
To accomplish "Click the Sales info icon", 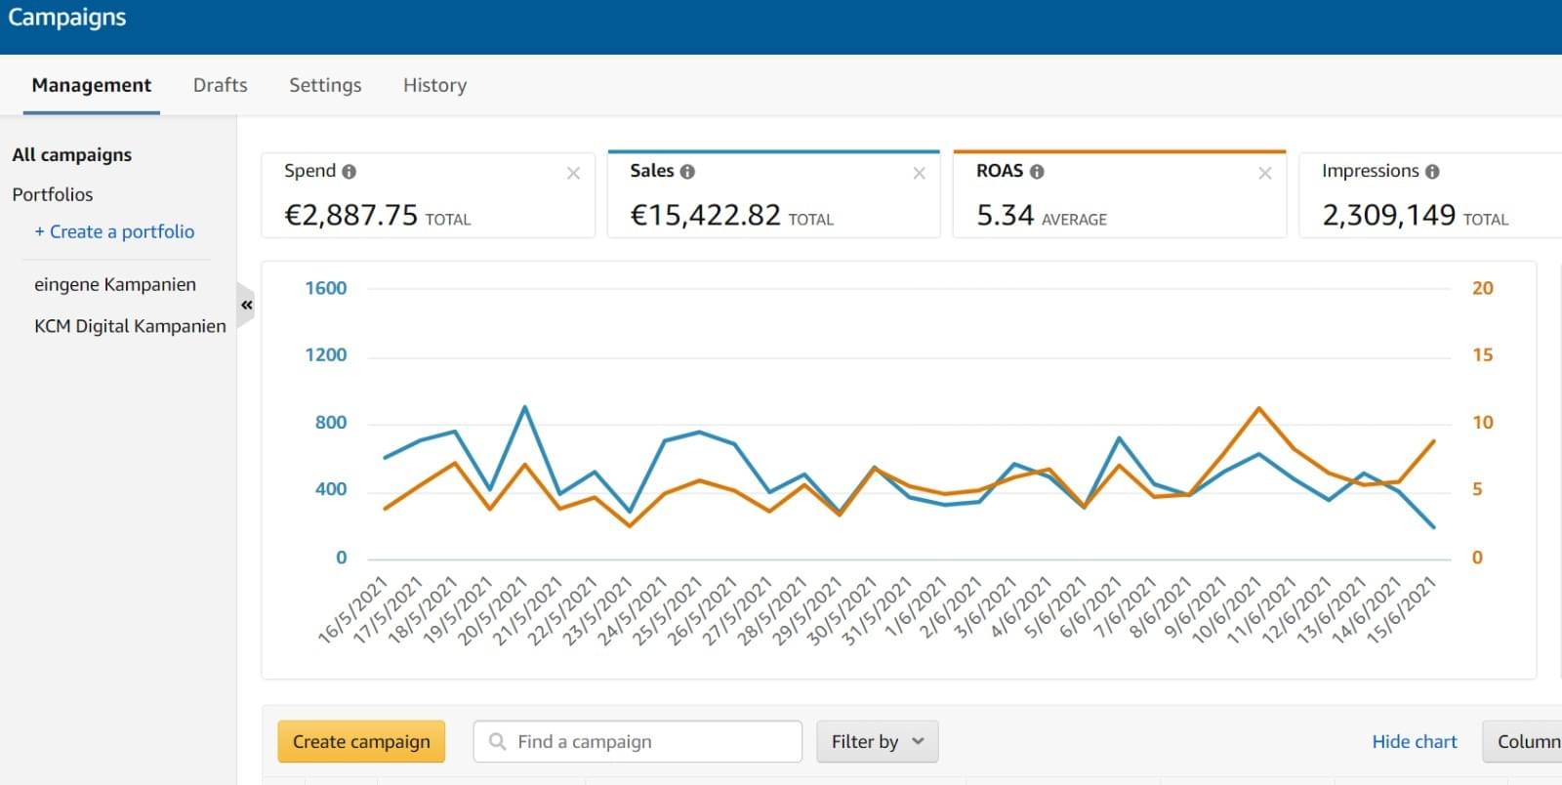I will (x=687, y=172).
